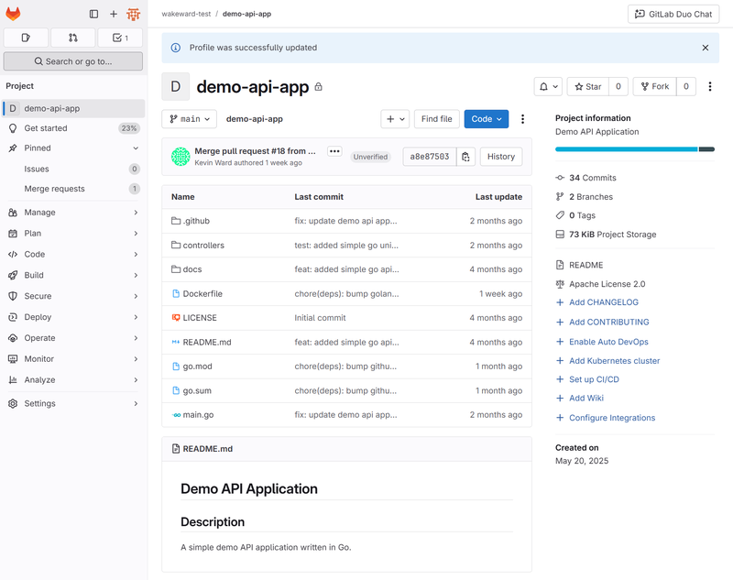Click the Add Kubernetes cluster link
Image resolution: width=733 pixels, height=580 pixels.
614,361
